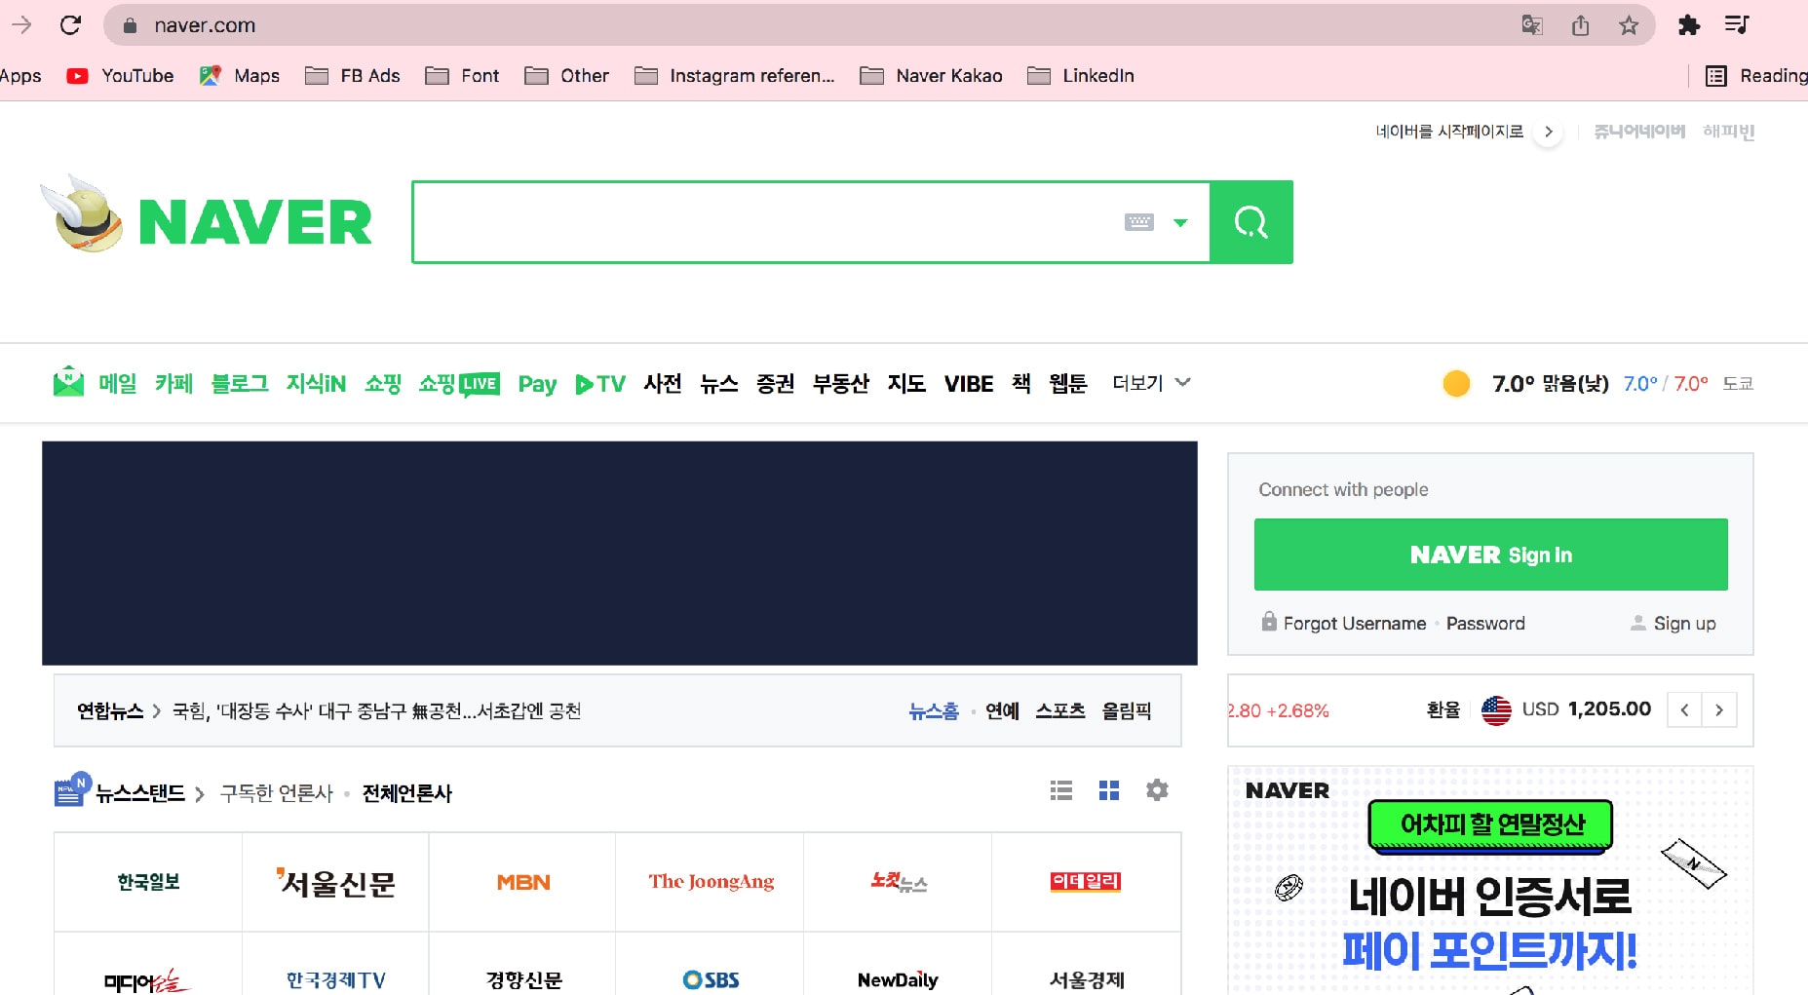Screen dimensions: 1808x995
Task: Open the 스포츠 sports link
Action: [x=1060, y=711]
